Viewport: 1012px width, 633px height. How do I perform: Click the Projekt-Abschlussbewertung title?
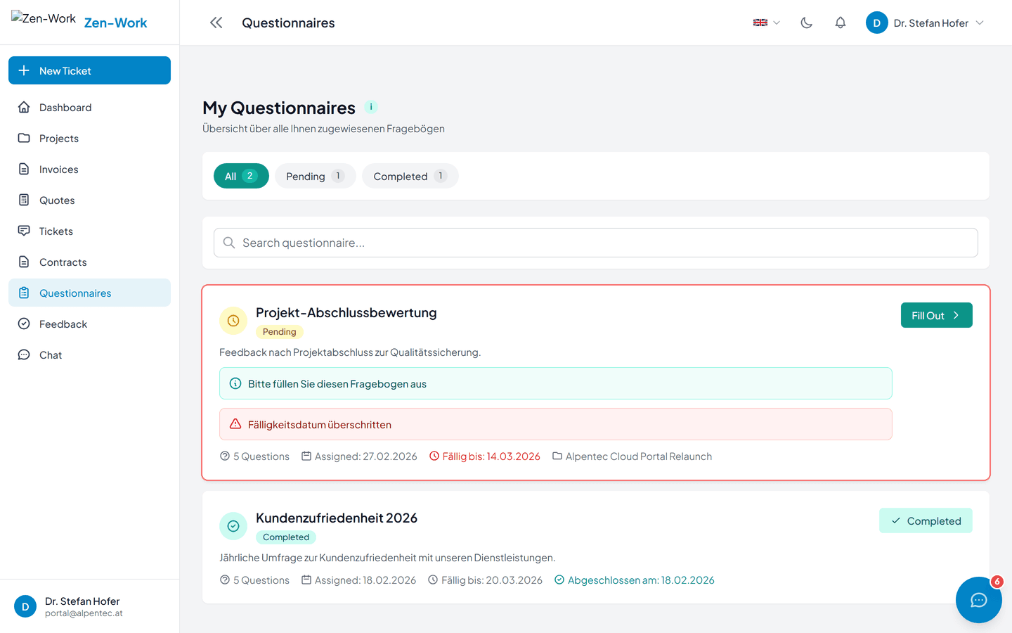(x=346, y=312)
